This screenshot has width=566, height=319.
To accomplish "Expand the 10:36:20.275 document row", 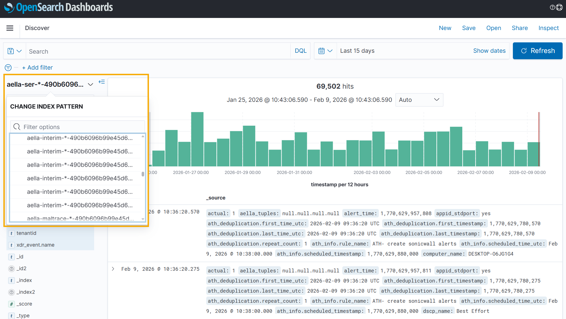I will (x=113, y=269).
